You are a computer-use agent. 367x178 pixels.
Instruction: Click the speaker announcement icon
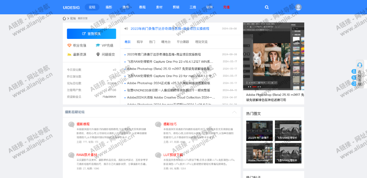(x=126, y=29)
